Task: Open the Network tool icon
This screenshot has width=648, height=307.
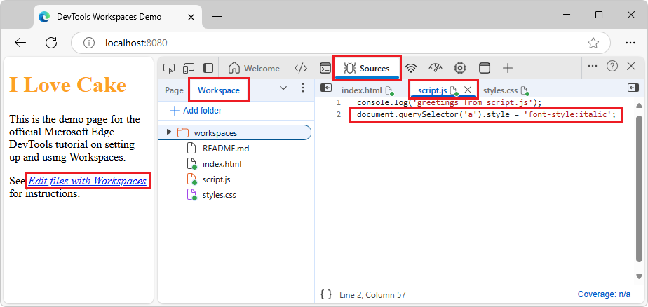Action: click(412, 68)
